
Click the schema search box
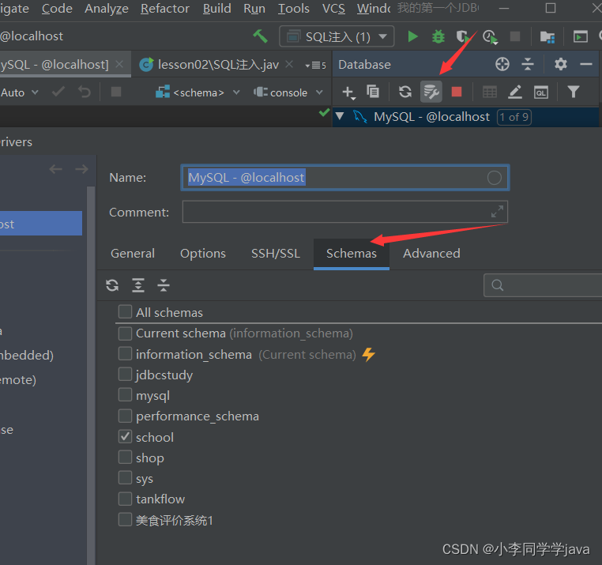coord(543,285)
